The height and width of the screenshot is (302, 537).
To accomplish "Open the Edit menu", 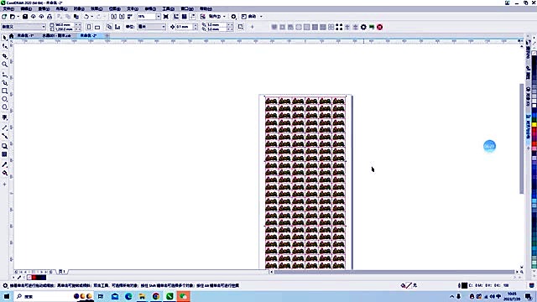I will 26,8.
